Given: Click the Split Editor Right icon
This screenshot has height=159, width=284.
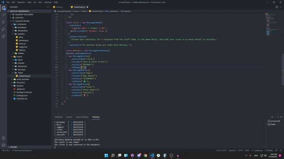Looking at the screenshot, I should pyautogui.click(x=277, y=7).
